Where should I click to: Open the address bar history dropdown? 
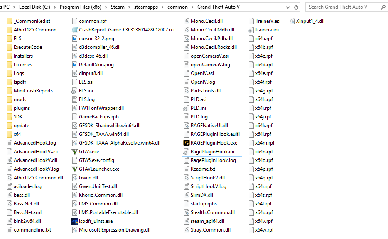tap(288, 7)
